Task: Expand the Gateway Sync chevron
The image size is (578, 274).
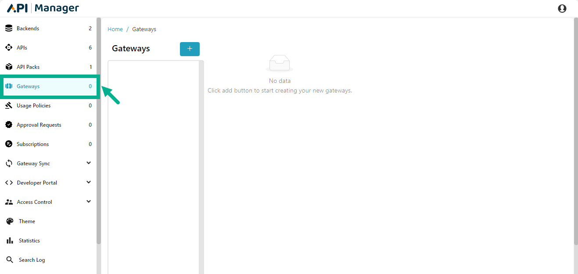Action: tap(89, 163)
